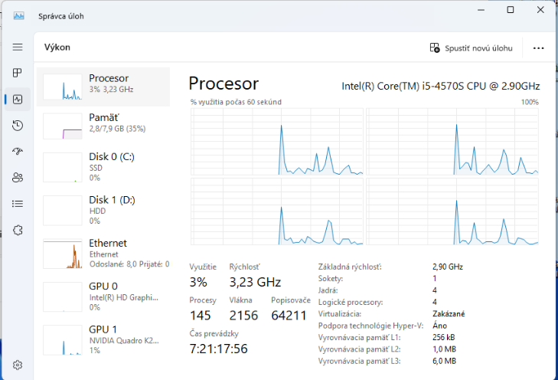Click the 'Logické procesory:' label
This screenshot has height=380, width=558.
point(351,302)
